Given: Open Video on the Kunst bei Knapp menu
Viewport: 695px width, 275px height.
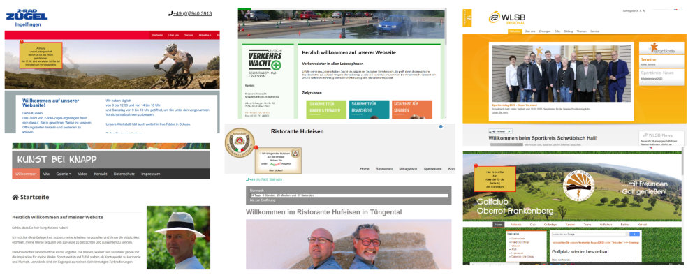Looking at the screenshot, I should (82, 174).
